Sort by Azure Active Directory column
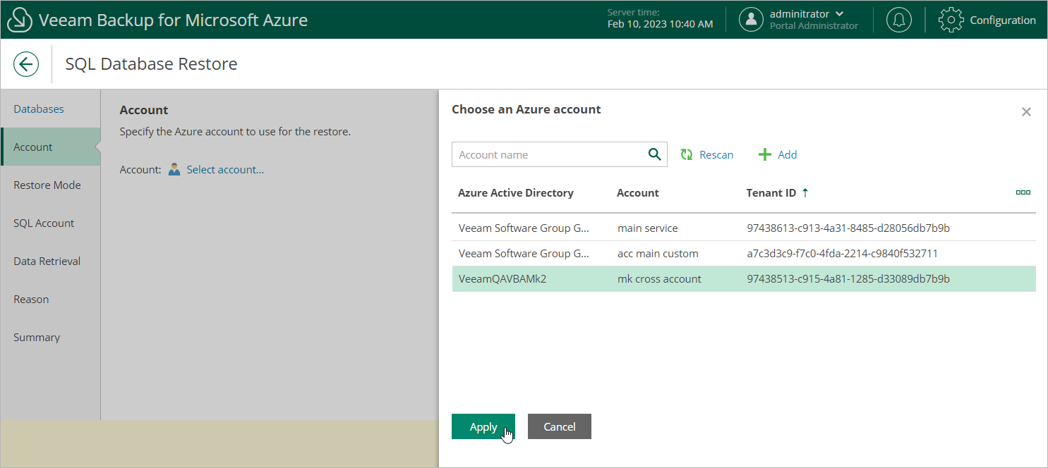This screenshot has height=468, width=1048. [515, 192]
